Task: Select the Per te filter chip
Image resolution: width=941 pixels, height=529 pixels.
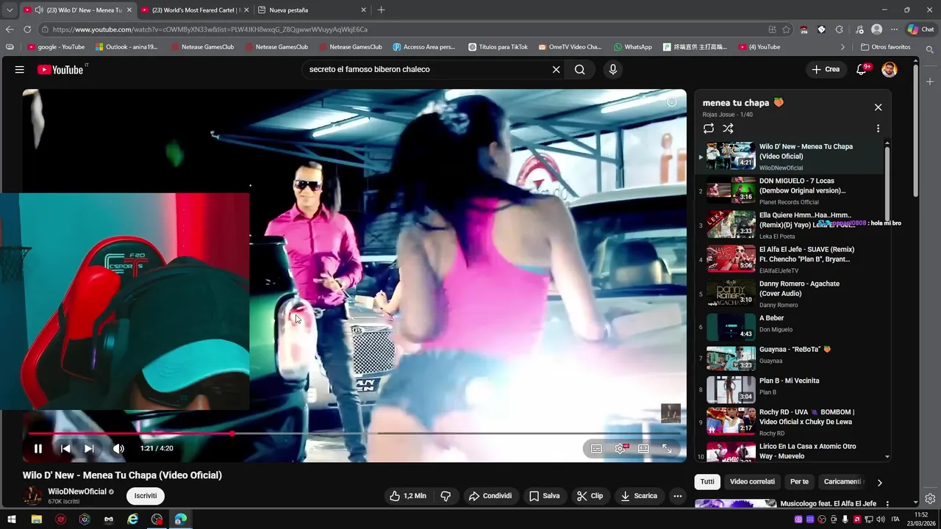Action: (x=799, y=482)
